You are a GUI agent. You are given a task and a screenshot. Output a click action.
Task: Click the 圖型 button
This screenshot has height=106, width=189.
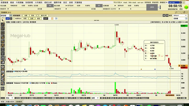39,18
